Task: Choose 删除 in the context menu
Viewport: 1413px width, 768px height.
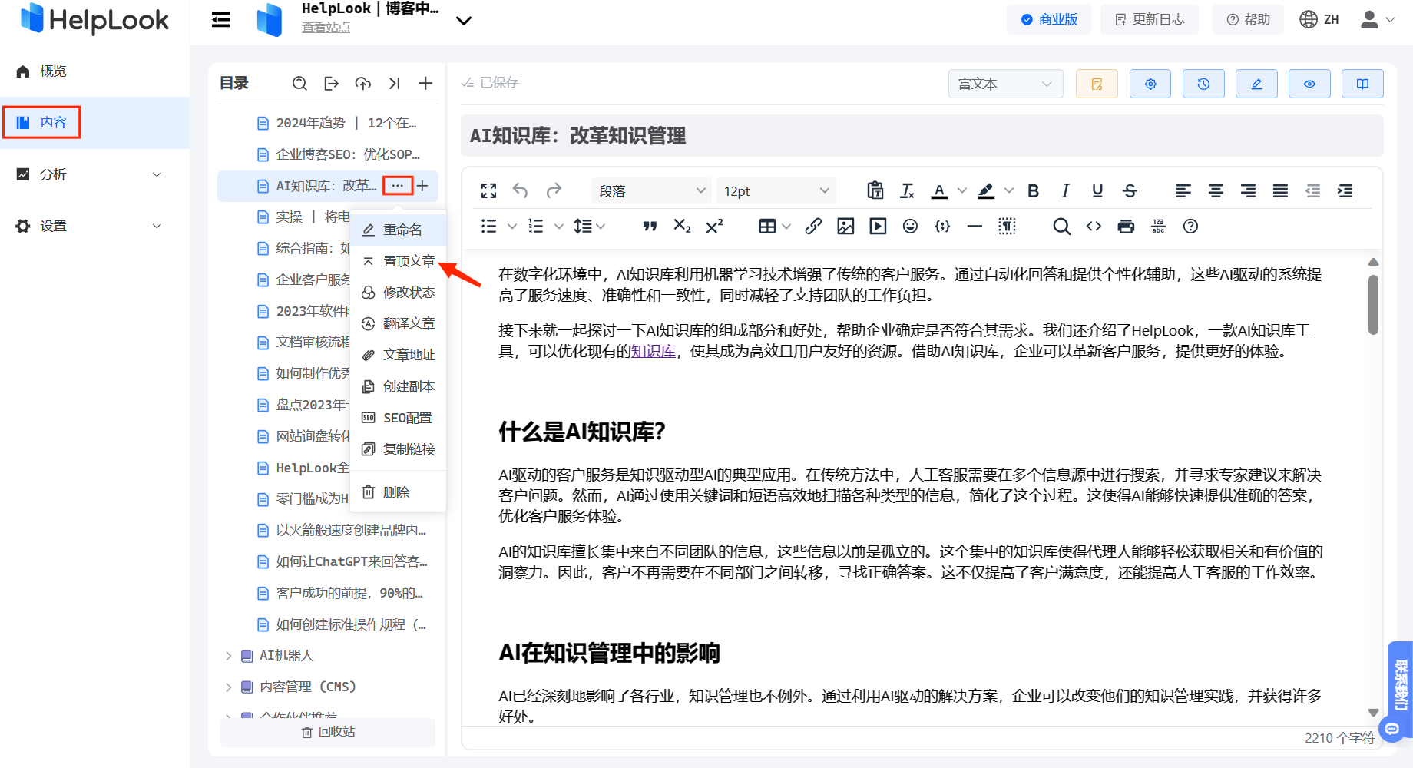Action: click(x=396, y=492)
